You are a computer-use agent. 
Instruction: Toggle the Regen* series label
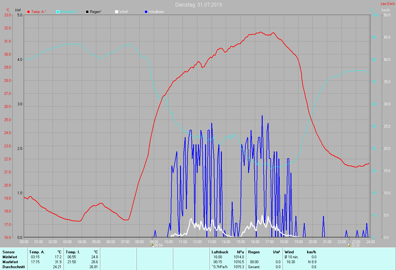pyautogui.click(x=96, y=12)
